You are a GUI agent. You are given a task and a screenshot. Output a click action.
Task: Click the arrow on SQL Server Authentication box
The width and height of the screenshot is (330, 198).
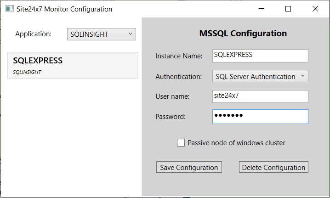tap(302, 76)
